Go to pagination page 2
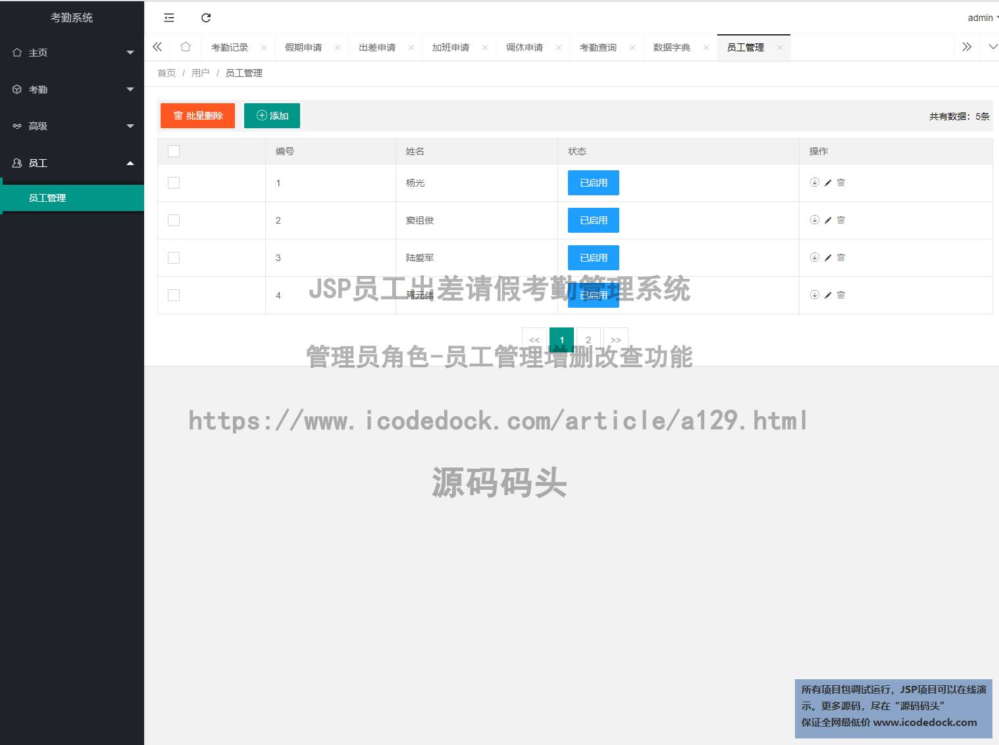This screenshot has width=999, height=745. 588,340
